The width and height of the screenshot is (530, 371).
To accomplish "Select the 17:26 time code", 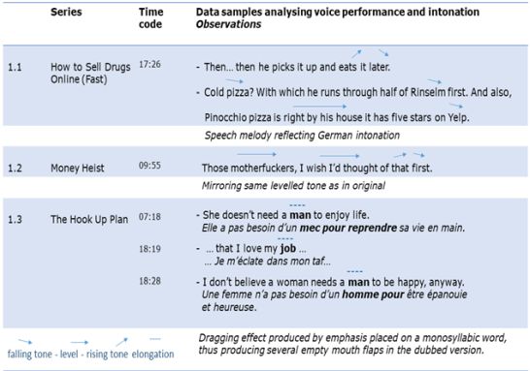I will (149, 64).
